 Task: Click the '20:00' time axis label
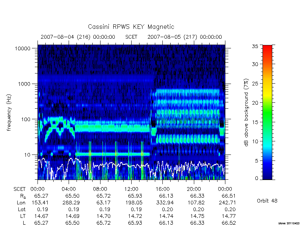(194, 189)
